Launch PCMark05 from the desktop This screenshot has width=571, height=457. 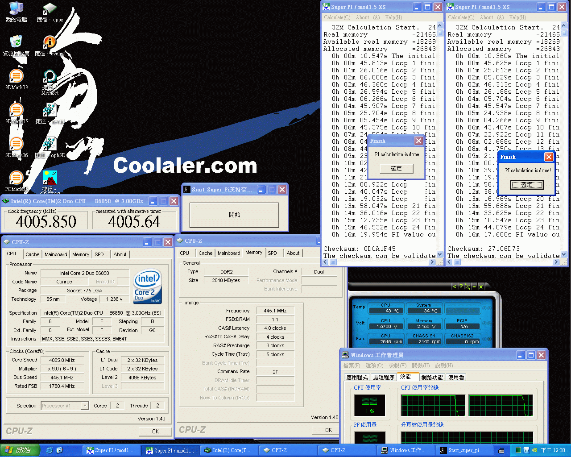coord(16,181)
